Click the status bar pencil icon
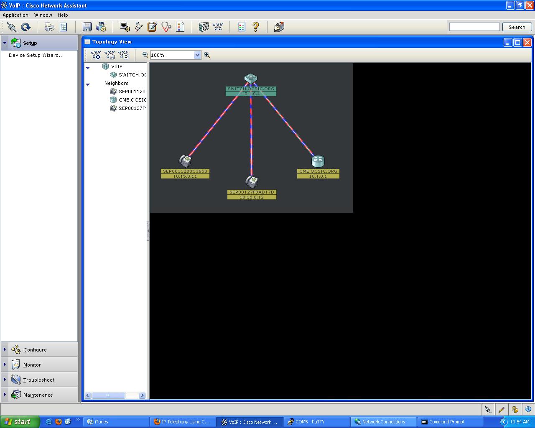535x428 pixels. (x=501, y=410)
